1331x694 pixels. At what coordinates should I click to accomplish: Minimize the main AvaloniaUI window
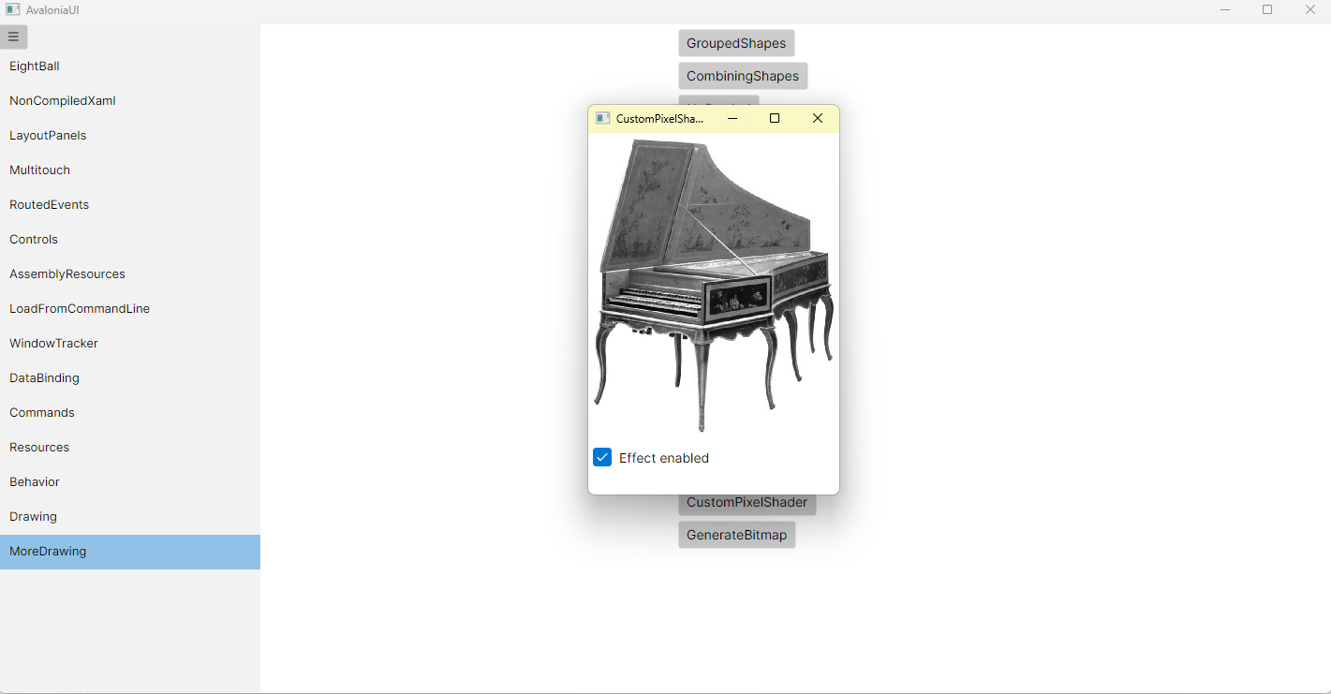click(1225, 9)
